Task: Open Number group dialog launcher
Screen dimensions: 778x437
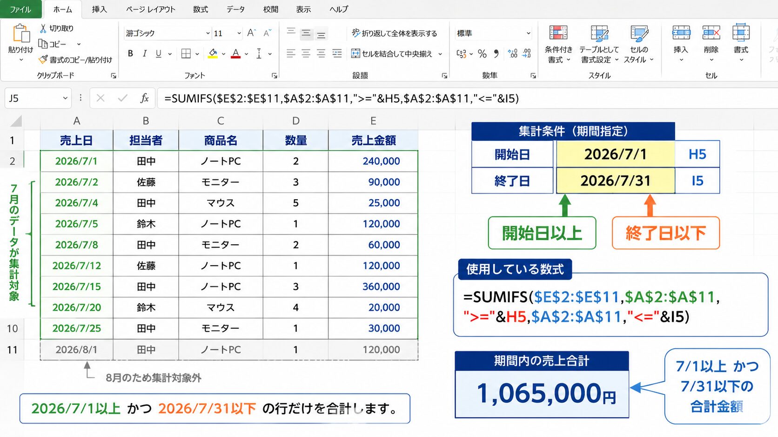Action: click(x=533, y=75)
